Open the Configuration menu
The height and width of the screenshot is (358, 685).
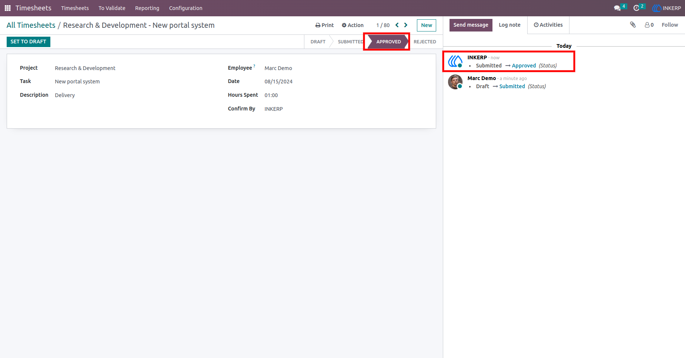coord(186,8)
